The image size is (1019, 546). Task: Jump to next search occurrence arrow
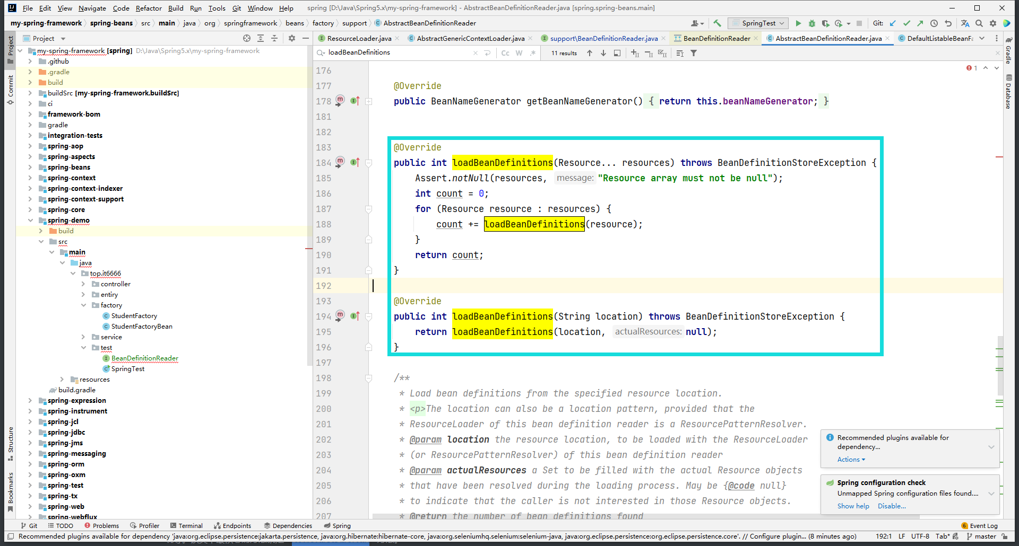(x=603, y=53)
